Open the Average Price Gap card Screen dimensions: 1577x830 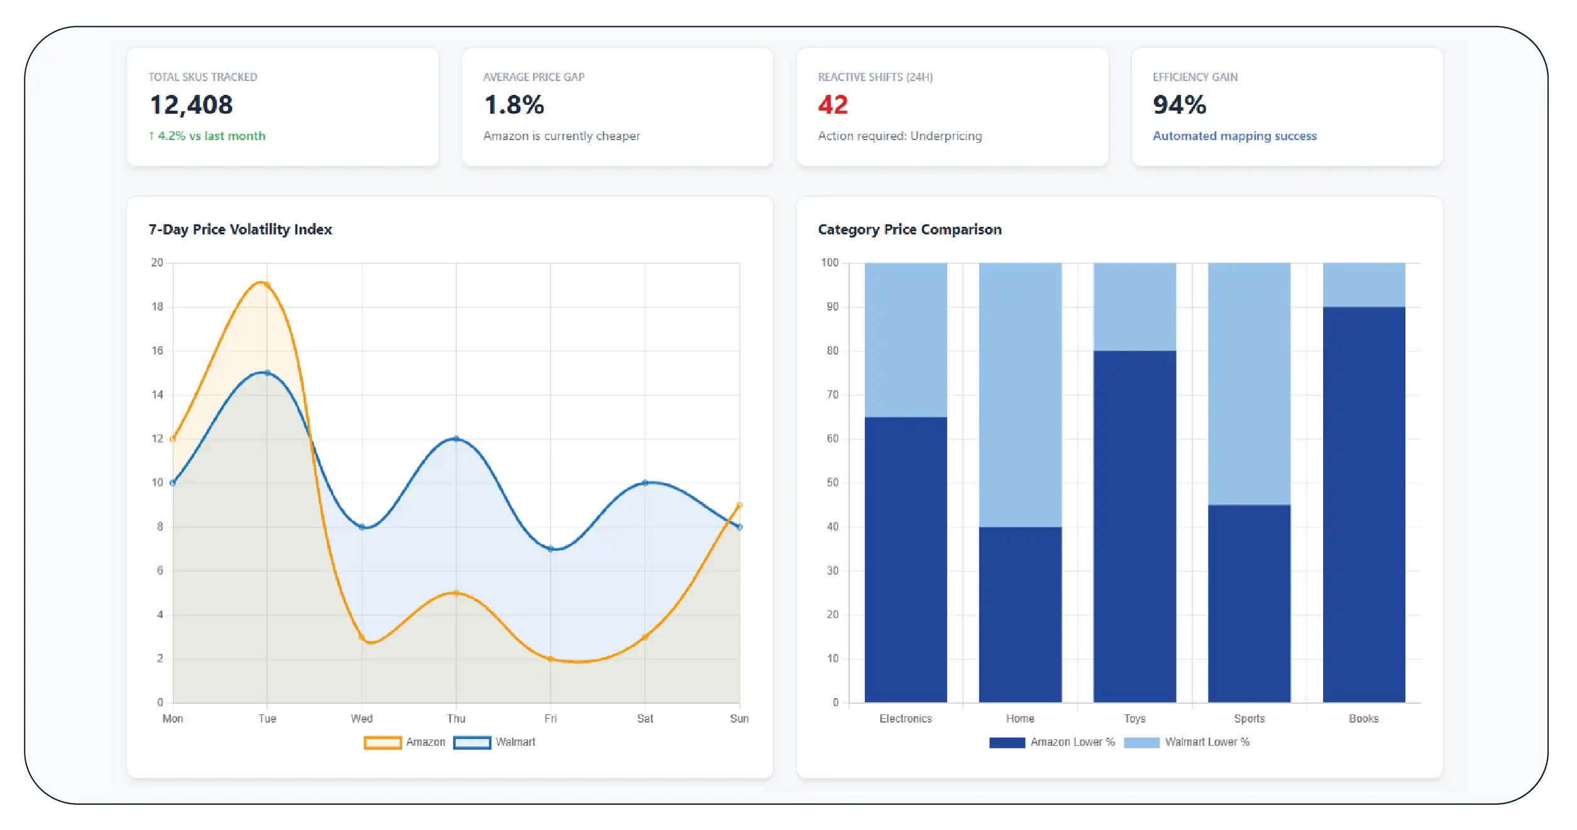pyautogui.click(x=617, y=107)
